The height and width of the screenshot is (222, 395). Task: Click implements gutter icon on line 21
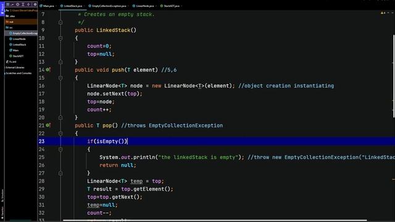[48, 125]
